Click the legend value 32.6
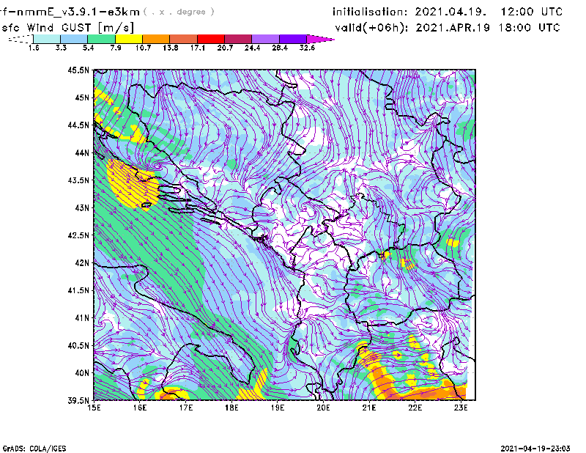The width and height of the screenshot is (586, 453). [307, 48]
